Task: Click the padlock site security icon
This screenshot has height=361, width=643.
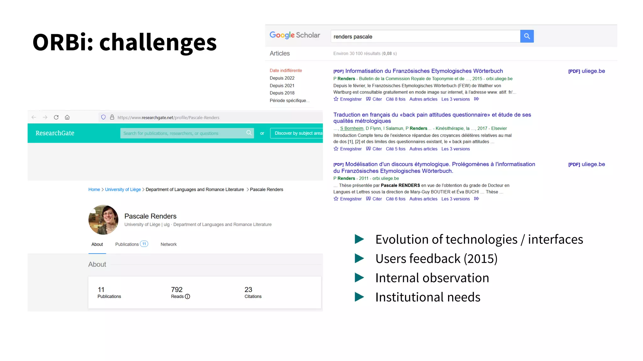Action: (112, 117)
